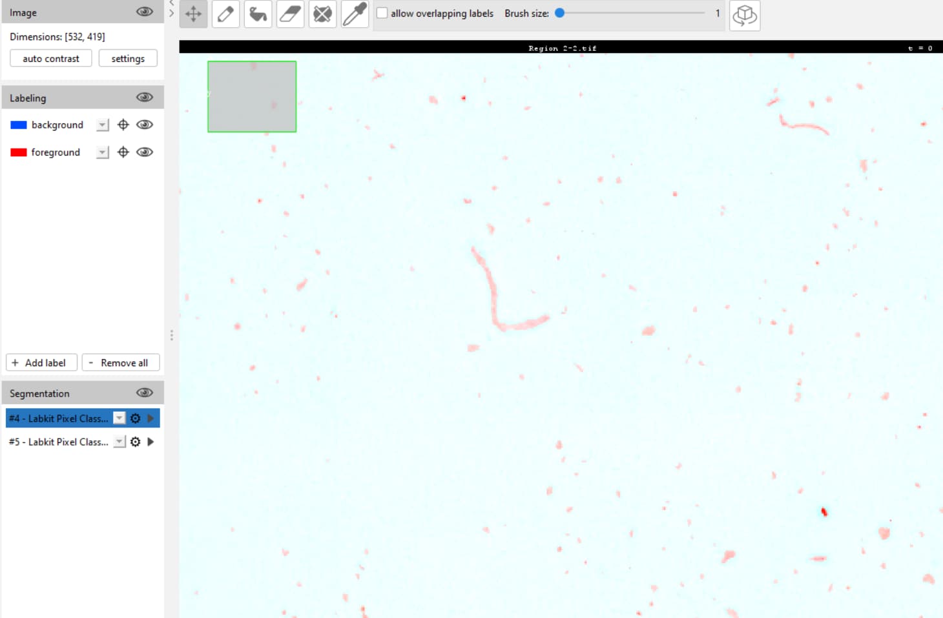Click the red foreground color swatch

pyautogui.click(x=17, y=152)
